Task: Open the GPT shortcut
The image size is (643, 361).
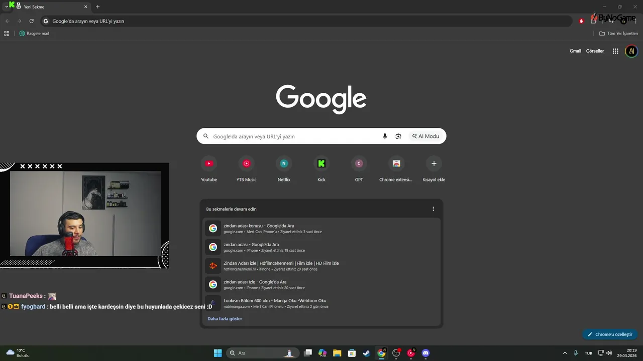Action: click(x=359, y=169)
